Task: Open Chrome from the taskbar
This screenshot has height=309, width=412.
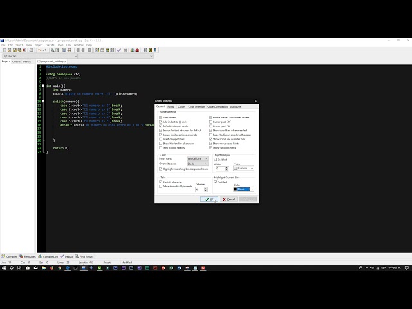Action: click(x=60, y=268)
